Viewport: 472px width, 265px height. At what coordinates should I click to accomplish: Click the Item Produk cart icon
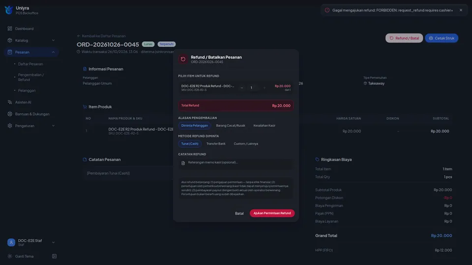pos(85,107)
